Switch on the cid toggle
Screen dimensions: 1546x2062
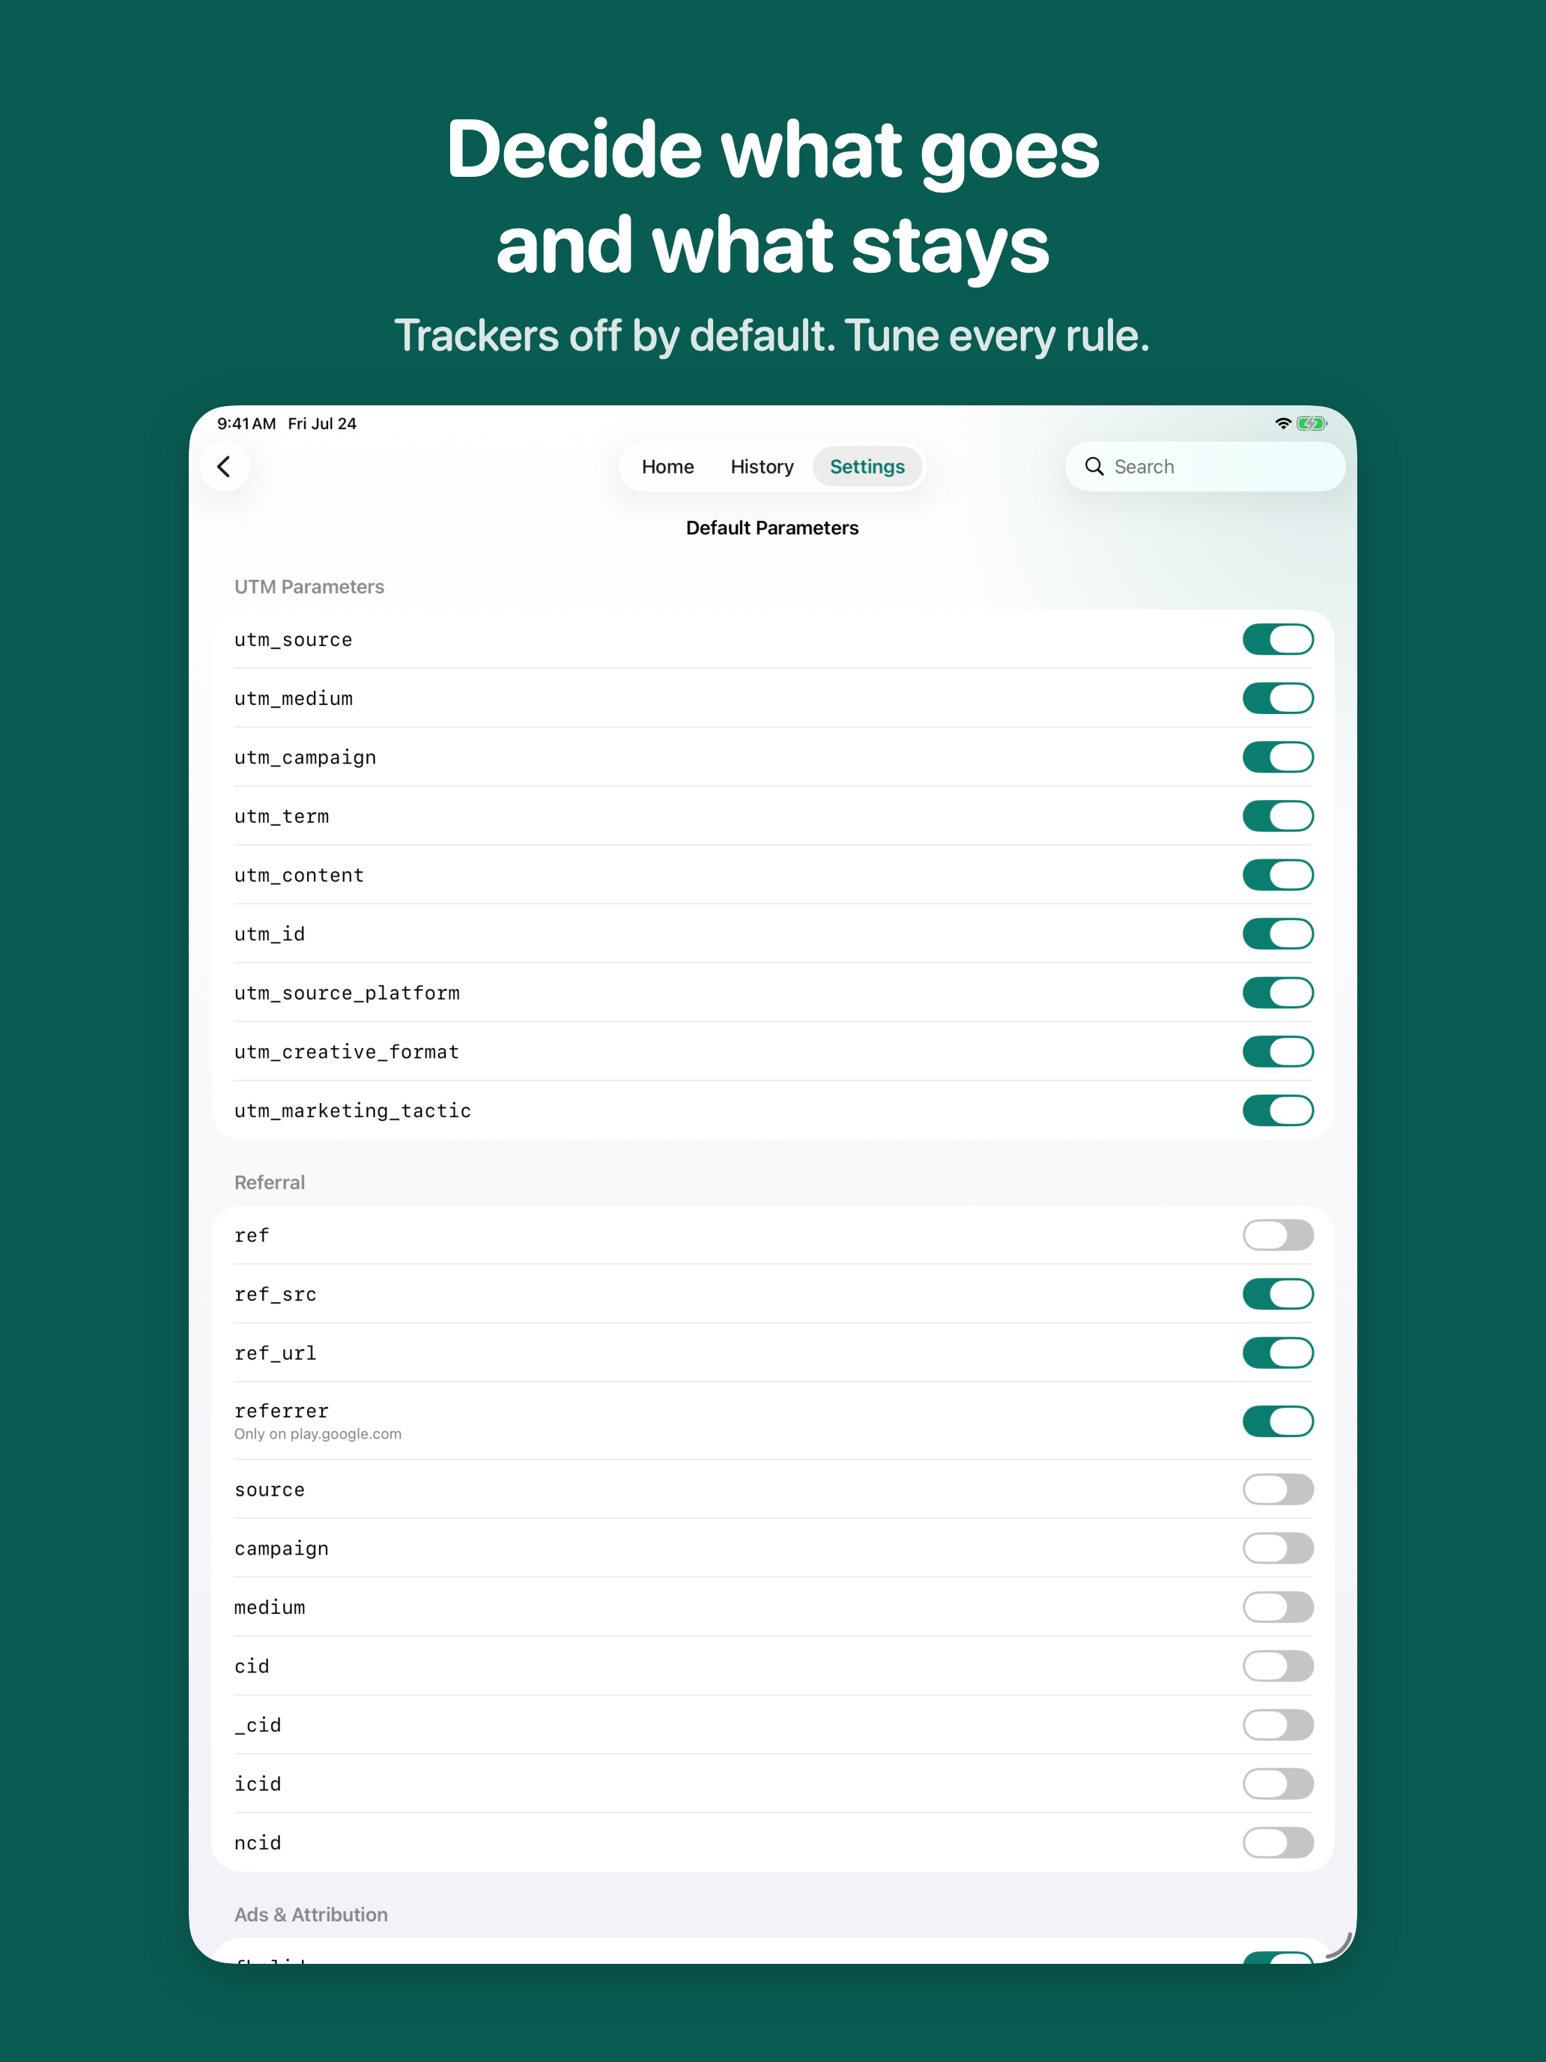1278,1666
